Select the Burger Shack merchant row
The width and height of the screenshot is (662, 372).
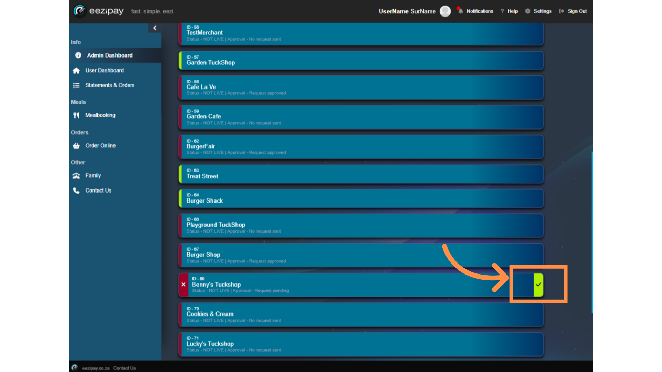pyautogui.click(x=361, y=198)
